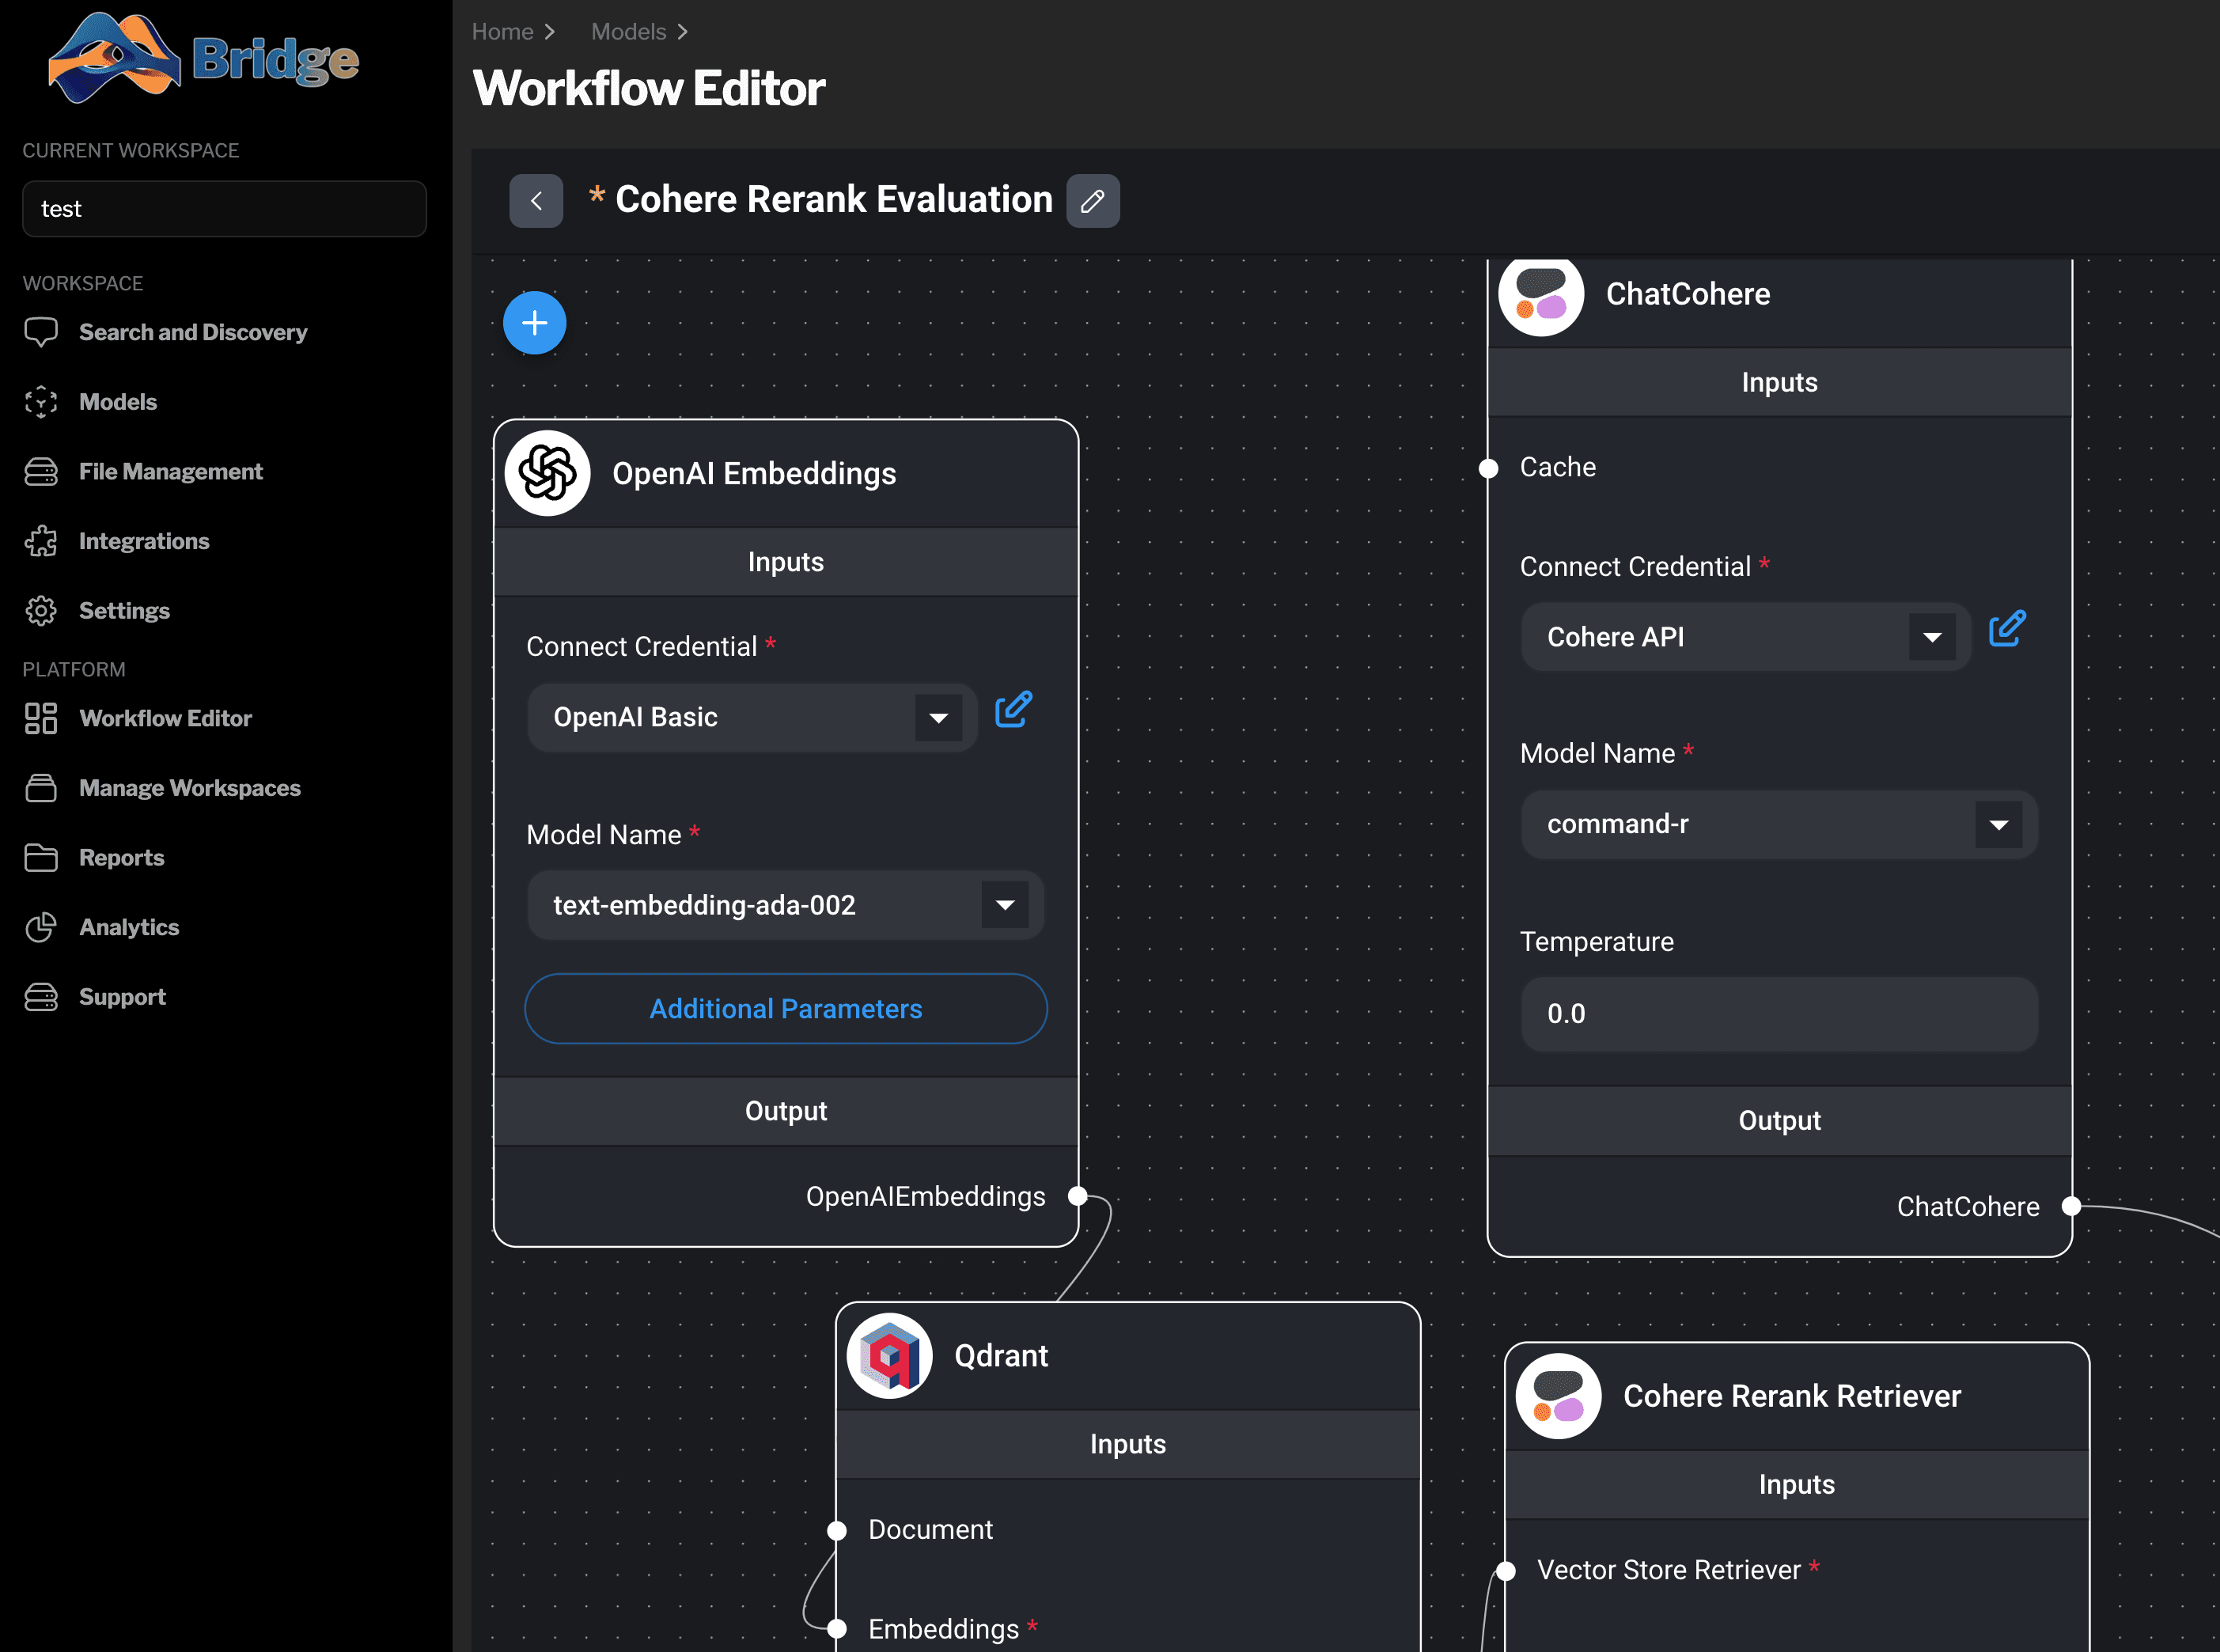Click the Vector Store Retriever input connector

(x=1506, y=1571)
